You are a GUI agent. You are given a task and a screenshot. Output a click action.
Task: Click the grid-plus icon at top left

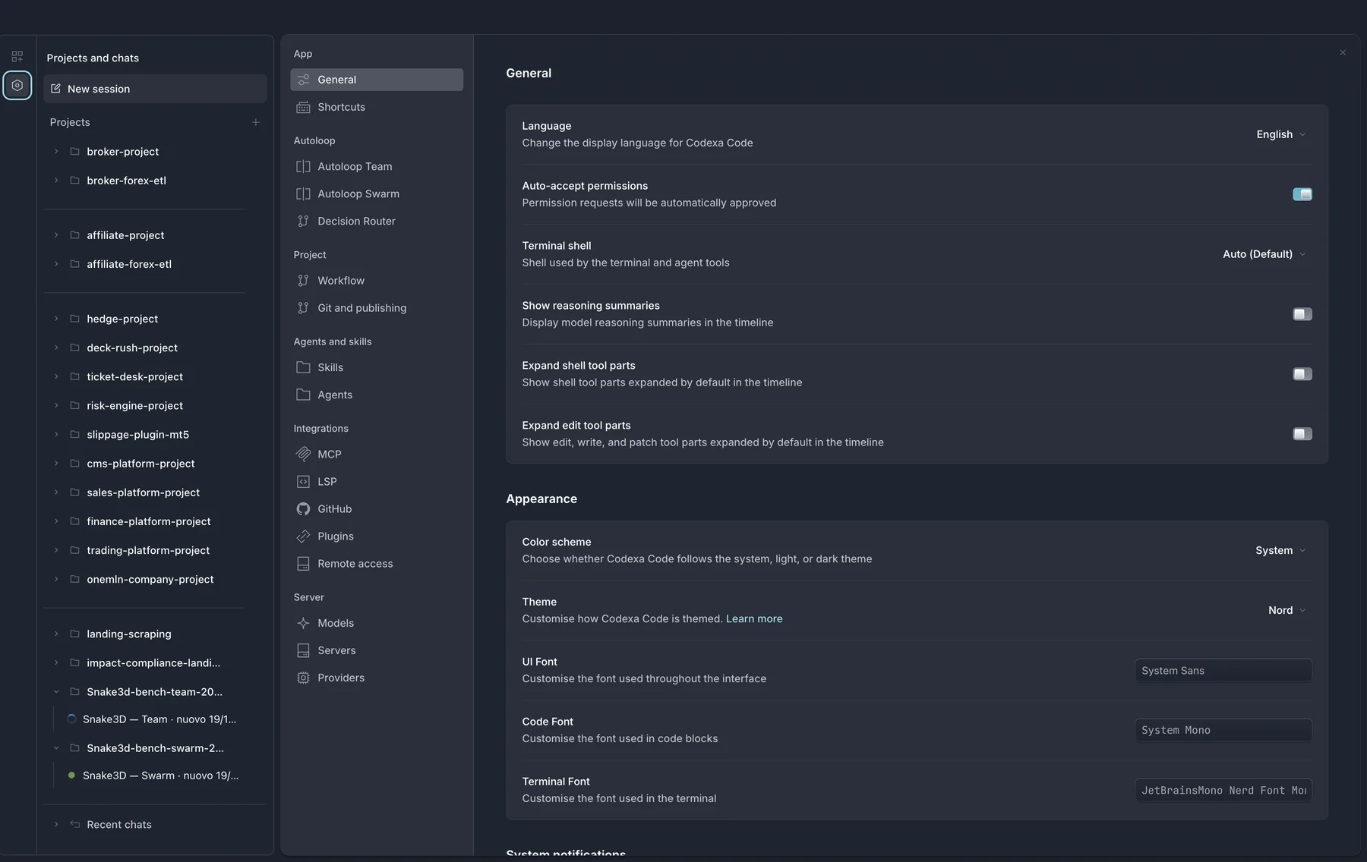[17, 56]
